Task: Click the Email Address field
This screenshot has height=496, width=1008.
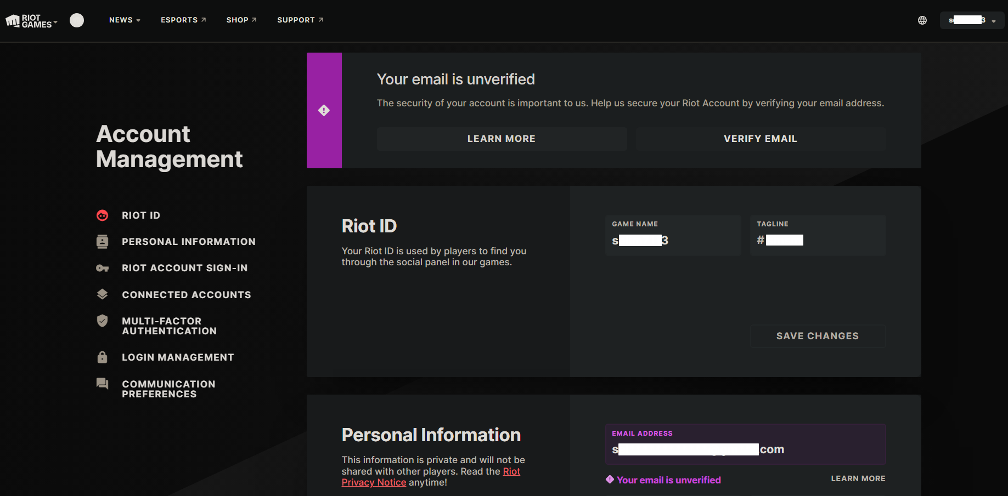Action: pyautogui.click(x=745, y=444)
